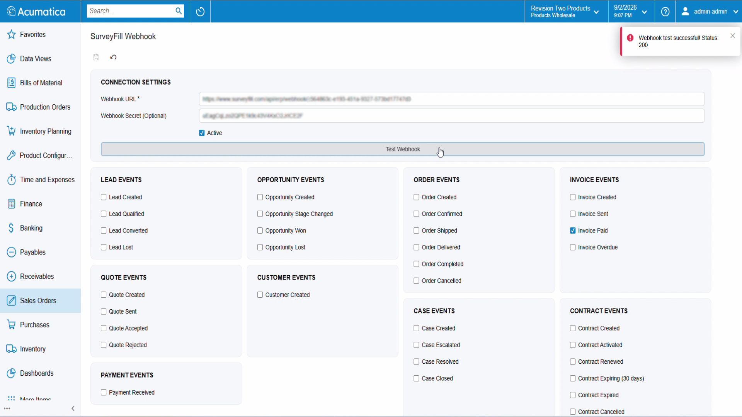The width and height of the screenshot is (742, 417).
Task: Check Order Shipped
Action: pos(416,231)
